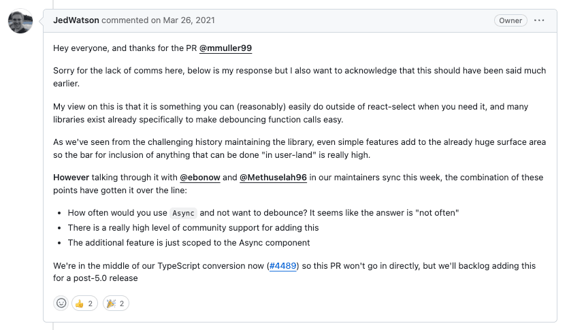Click the Owner badge label
This screenshot has height=330, width=569.
pos(510,20)
